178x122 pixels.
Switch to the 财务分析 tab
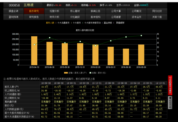55,17
